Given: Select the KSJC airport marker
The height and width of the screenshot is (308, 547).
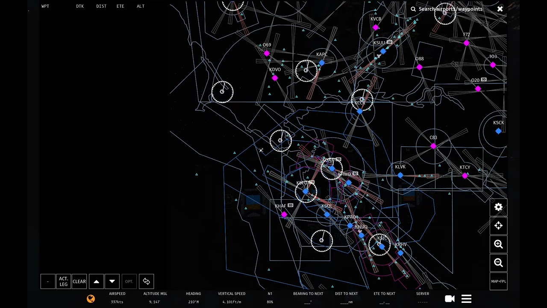Looking at the screenshot, I should pyautogui.click(x=382, y=246).
